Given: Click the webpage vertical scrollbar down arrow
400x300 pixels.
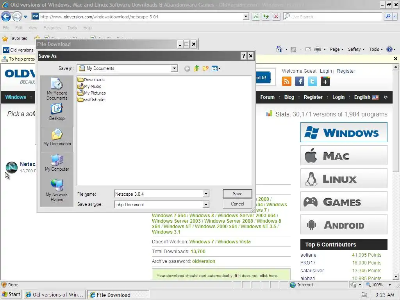Looking at the screenshot, I should [396, 276].
